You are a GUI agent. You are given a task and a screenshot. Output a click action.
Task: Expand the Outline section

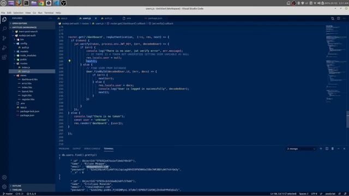(x=32, y=186)
